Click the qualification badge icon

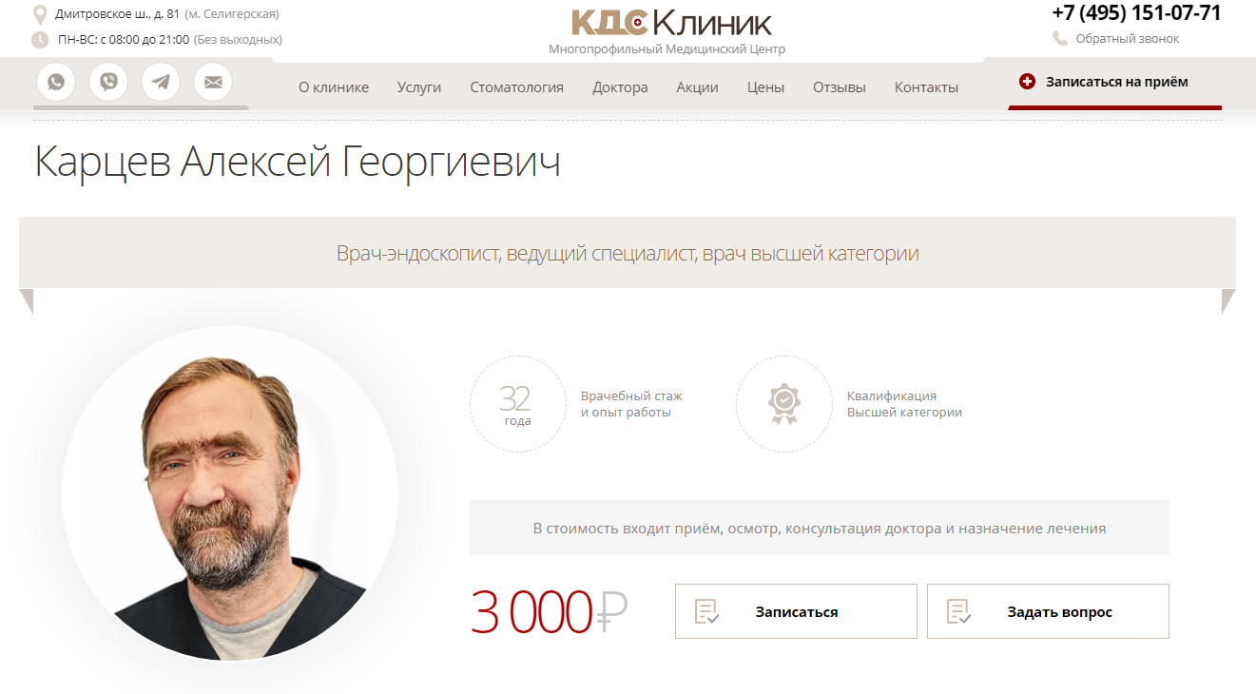[x=783, y=404]
